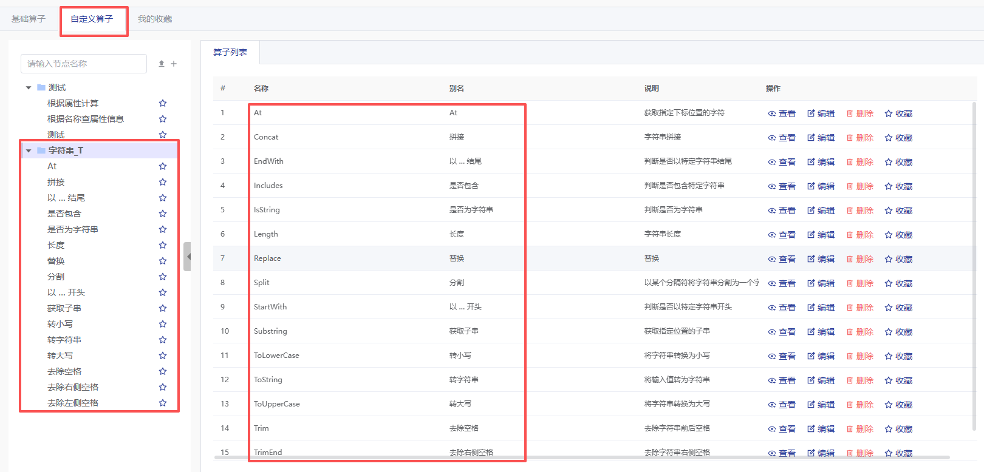The image size is (984, 472).
Task: Collapse the 测试 folder in the tree
Action: tap(29, 88)
